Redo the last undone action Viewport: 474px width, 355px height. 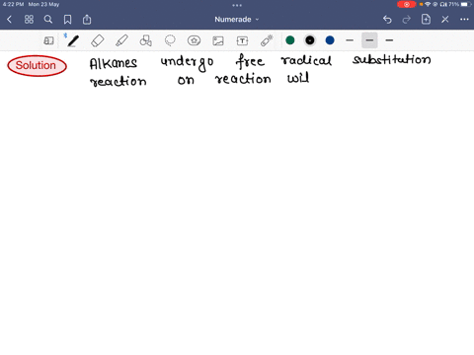[x=407, y=20]
